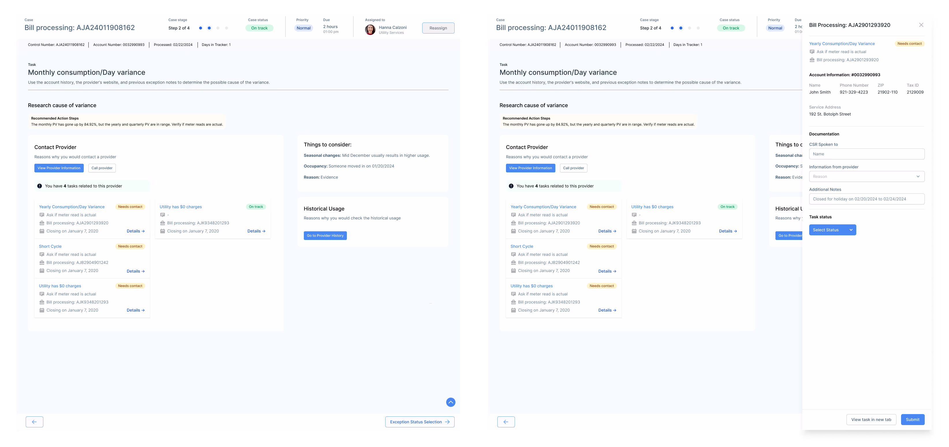Click the scroll-to-top chevron circle button
This screenshot has height=447, width=949.
(x=451, y=402)
